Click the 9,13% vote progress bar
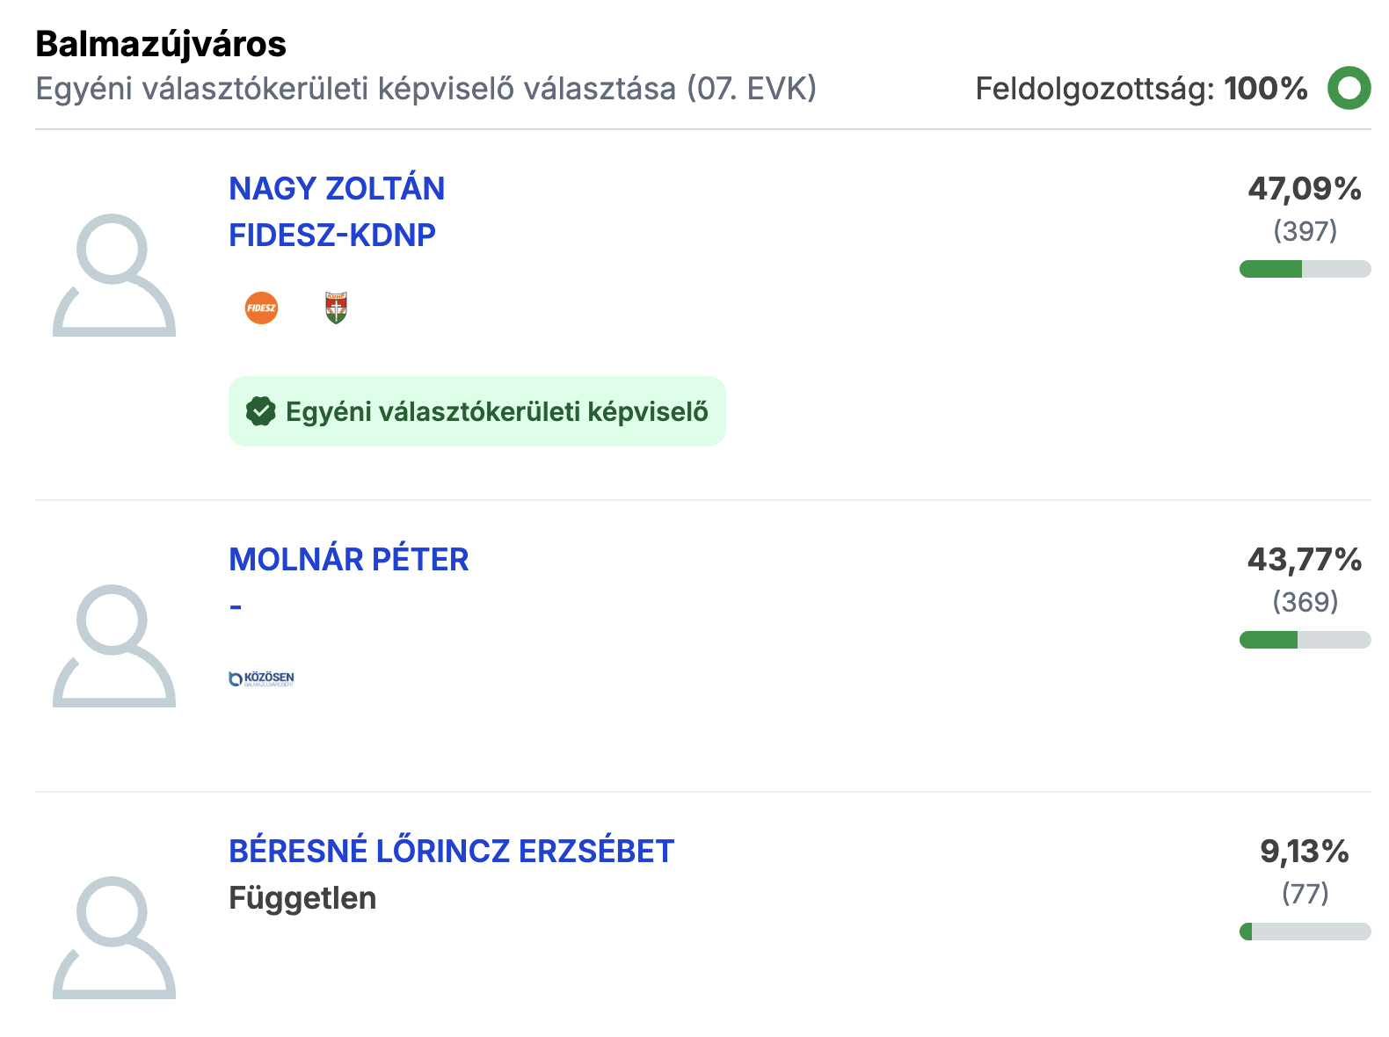1389x1037 pixels. pyautogui.click(x=1305, y=932)
